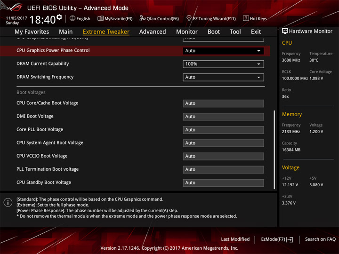Select the CPU Graphics Power Phase Control label
The width and height of the screenshot is (339, 254).
coord(53,50)
